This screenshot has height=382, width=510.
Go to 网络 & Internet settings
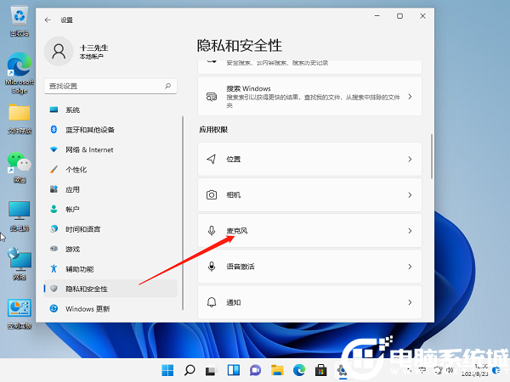pyautogui.click(x=110, y=149)
